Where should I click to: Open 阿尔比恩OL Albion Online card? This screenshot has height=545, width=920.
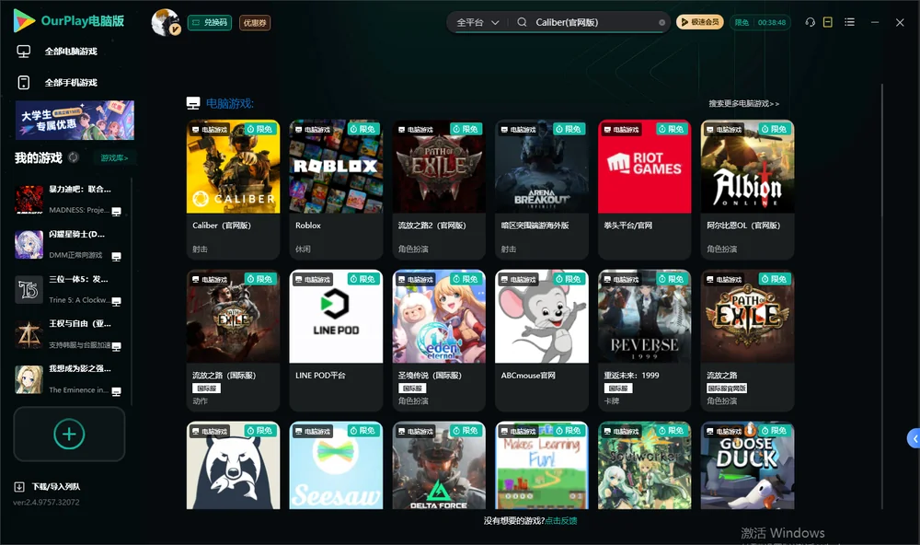(747, 190)
